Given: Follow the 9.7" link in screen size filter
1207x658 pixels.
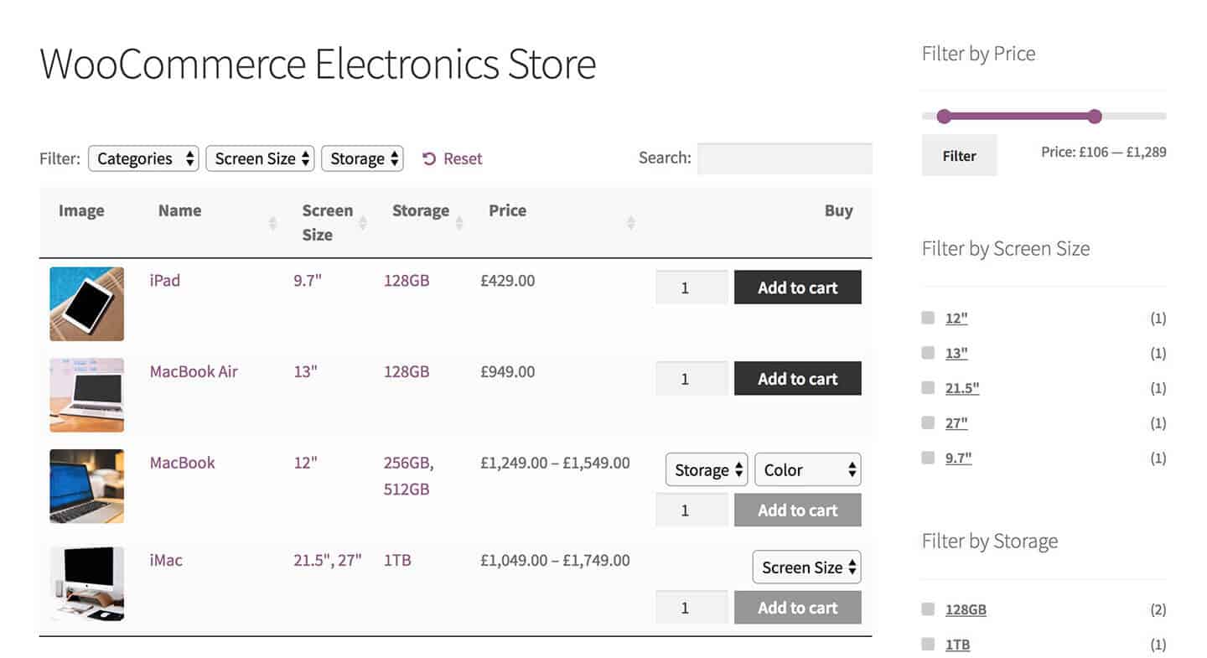Looking at the screenshot, I should 959,459.
